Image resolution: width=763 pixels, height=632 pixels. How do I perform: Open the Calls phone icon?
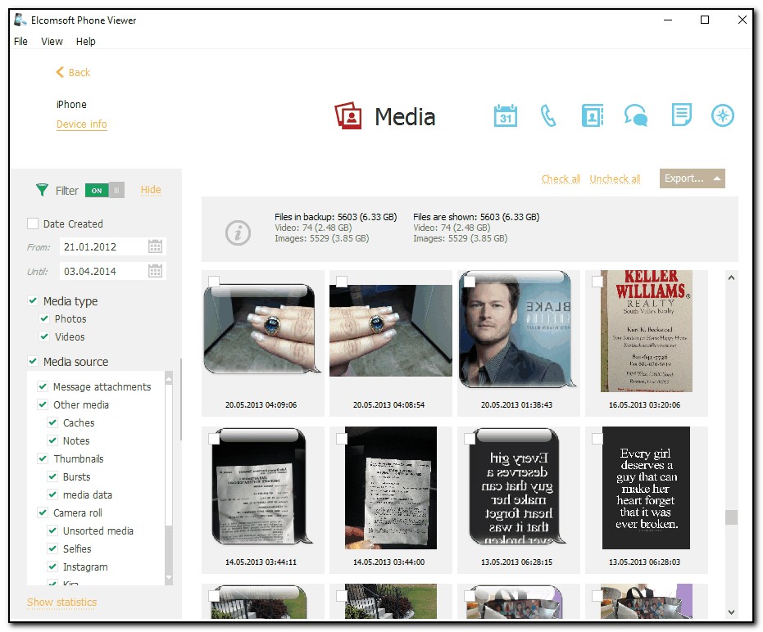point(548,116)
